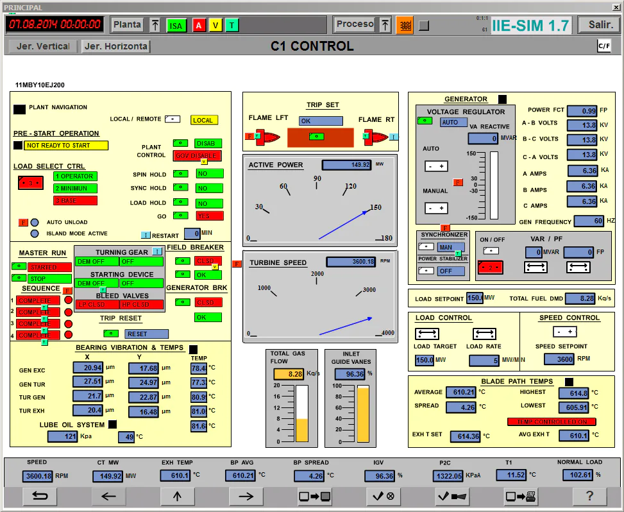Toggle the GO green selector
This screenshot has width=624, height=512.
point(181,216)
